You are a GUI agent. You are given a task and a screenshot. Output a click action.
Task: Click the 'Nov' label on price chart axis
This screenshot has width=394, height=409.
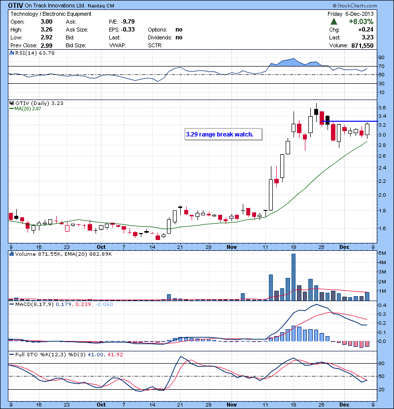231,247
